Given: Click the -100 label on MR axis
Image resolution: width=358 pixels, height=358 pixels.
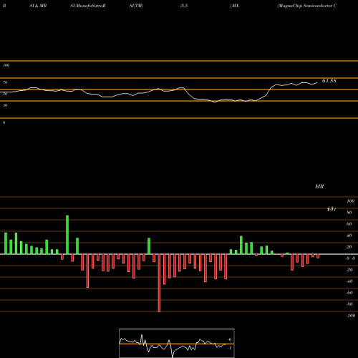Looking at the screenshot, I should tap(351, 316).
